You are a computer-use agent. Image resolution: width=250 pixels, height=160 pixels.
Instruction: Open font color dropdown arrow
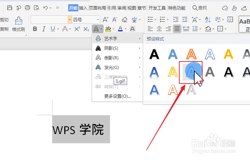click(x=126, y=29)
